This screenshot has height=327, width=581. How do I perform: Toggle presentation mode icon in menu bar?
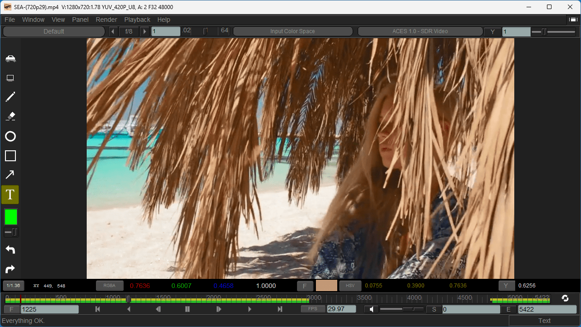[573, 20]
